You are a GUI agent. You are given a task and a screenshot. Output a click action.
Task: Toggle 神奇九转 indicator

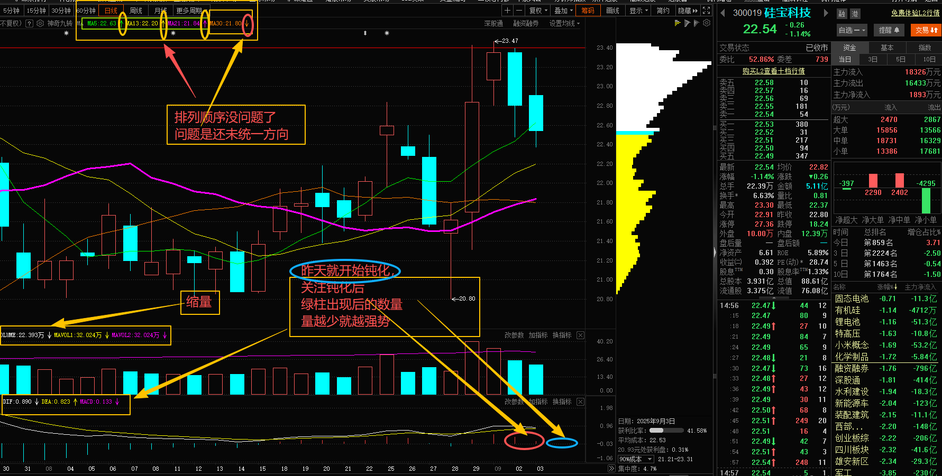click(60, 23)
